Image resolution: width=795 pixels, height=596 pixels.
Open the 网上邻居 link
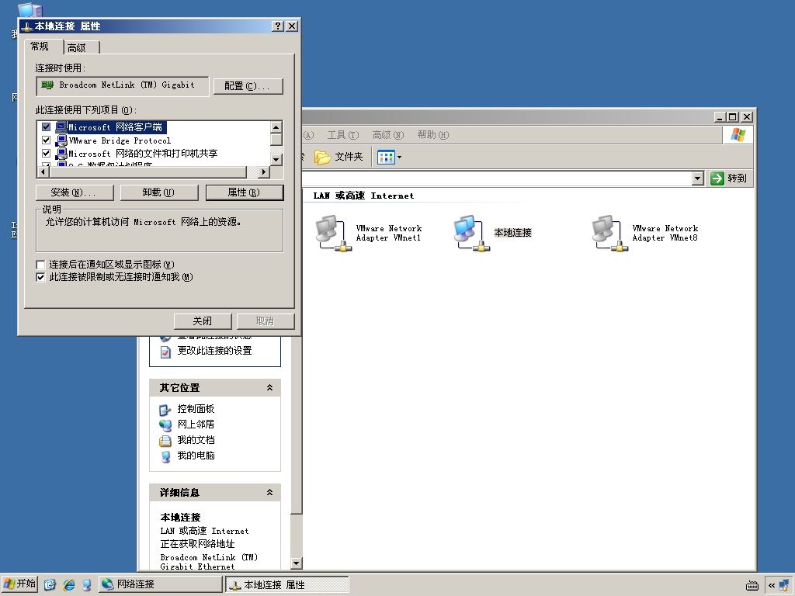click(196, 424)
